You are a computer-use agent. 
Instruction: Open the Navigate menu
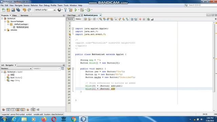click(x=19, y=5)
